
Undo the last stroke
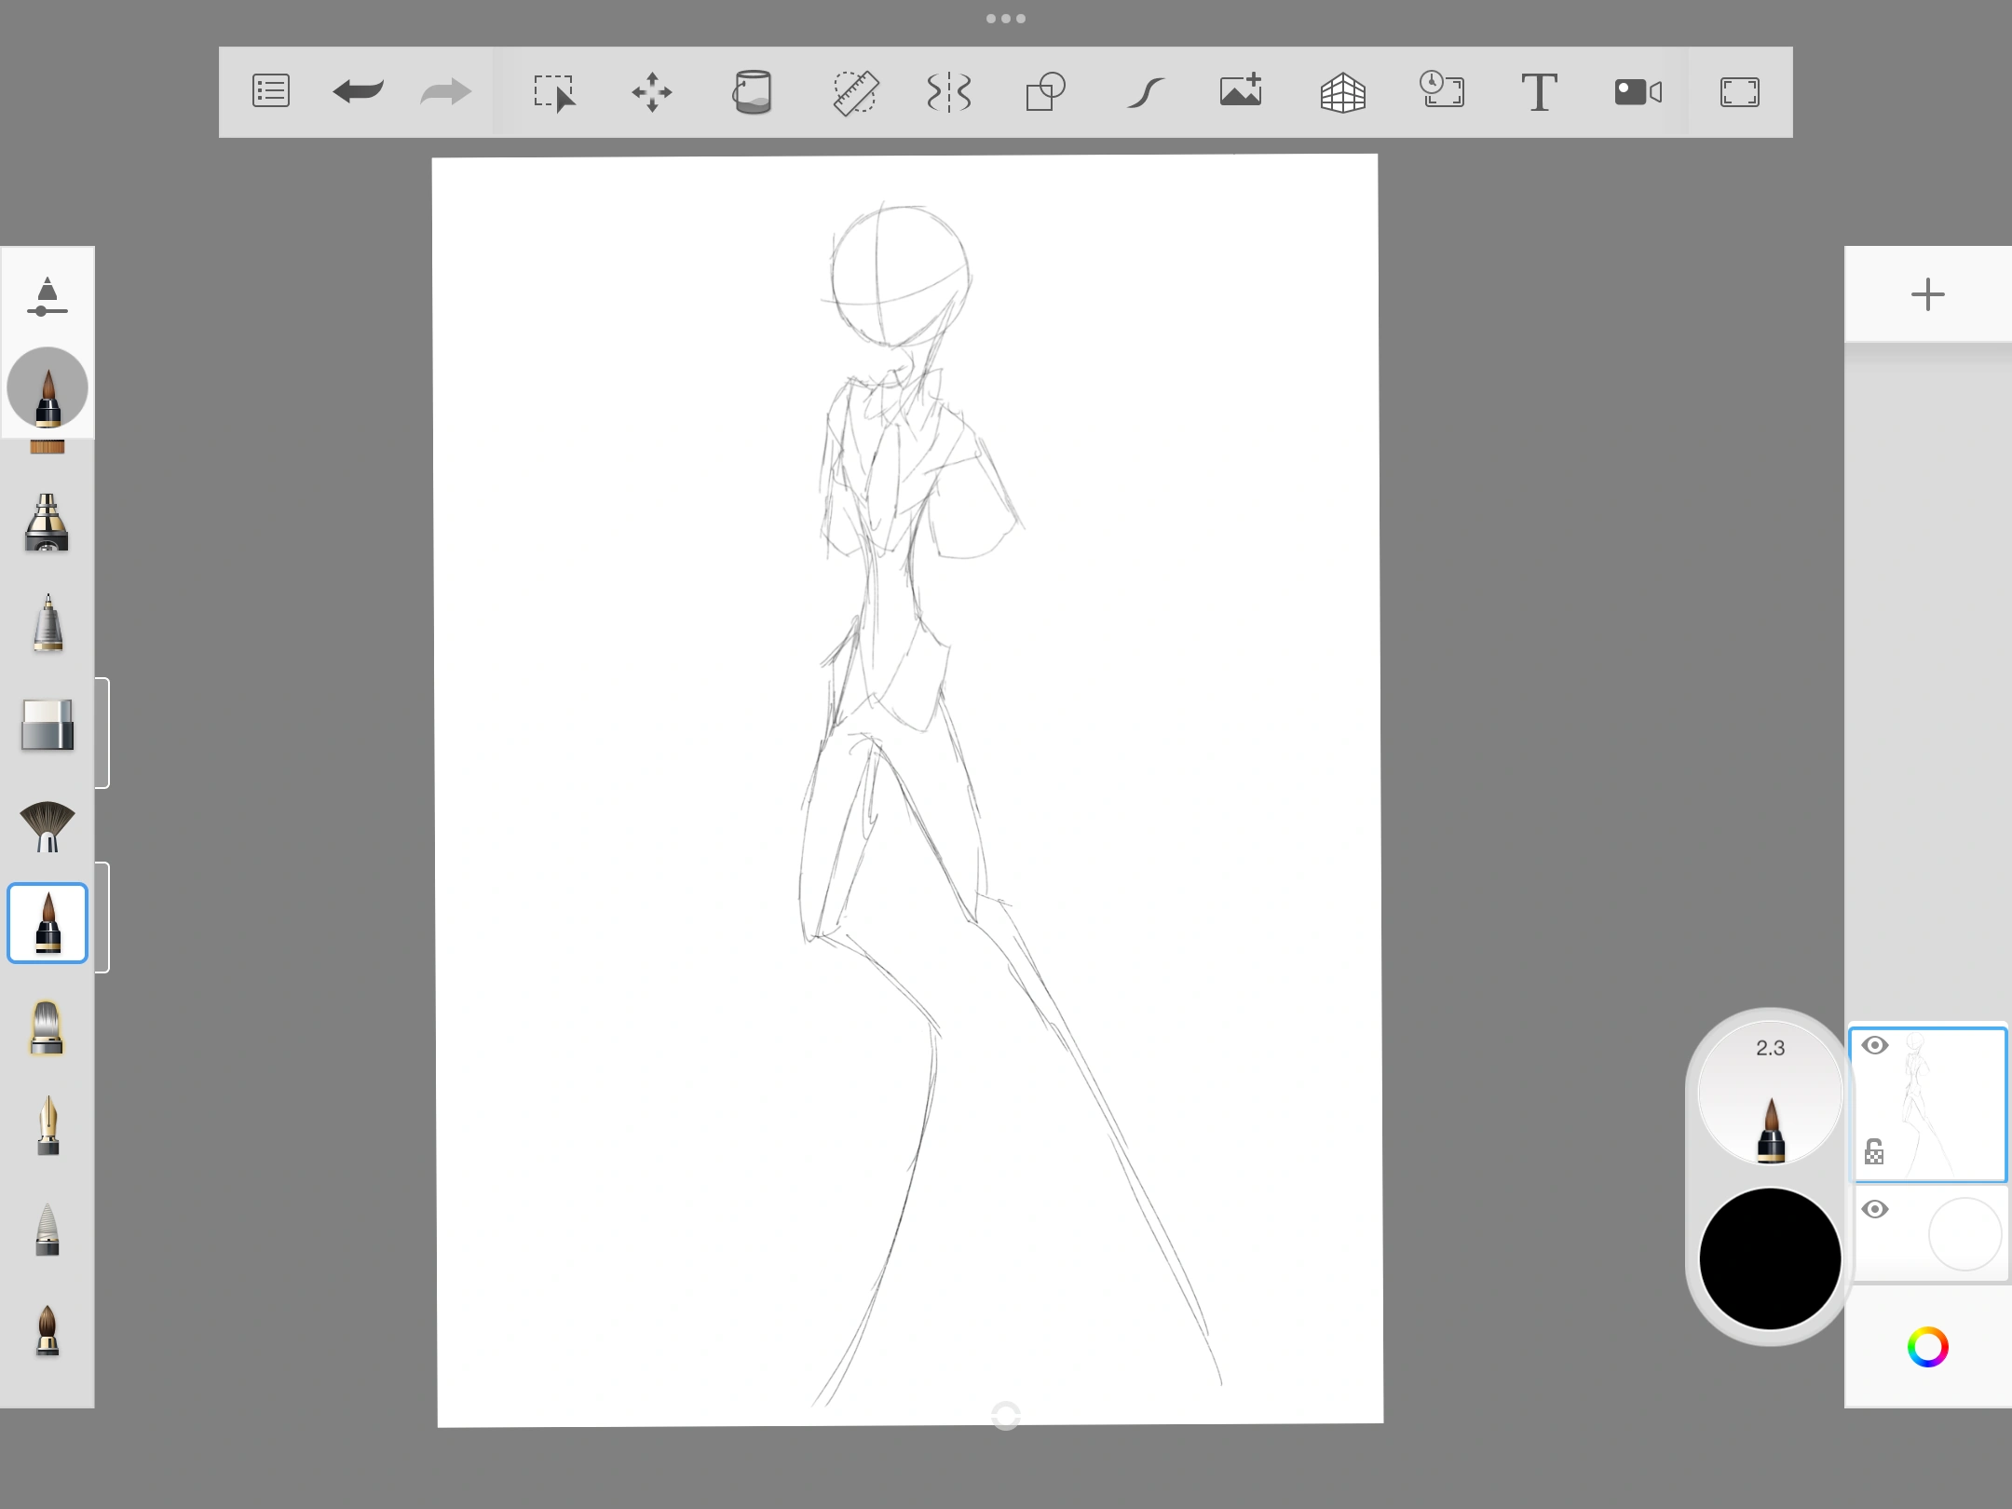(x=358, y=91)
